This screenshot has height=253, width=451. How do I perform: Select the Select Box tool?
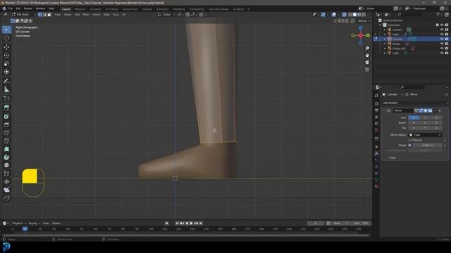coord(6,30)
